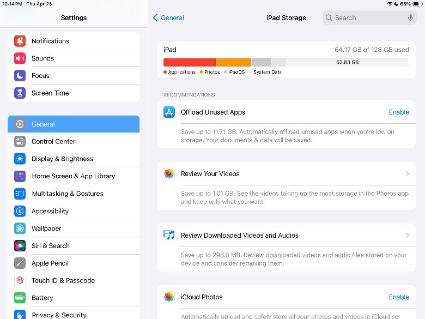Screen dimensions: 425x319
Task: Expand Review Your Videos chevron
Action: [407, 174]
